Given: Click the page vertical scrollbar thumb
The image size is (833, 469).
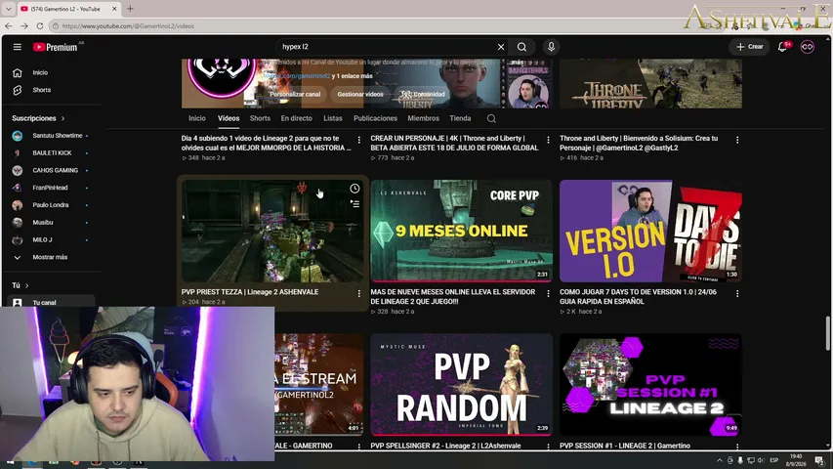Looking at the screenshot, I should [x=828, y=333].
